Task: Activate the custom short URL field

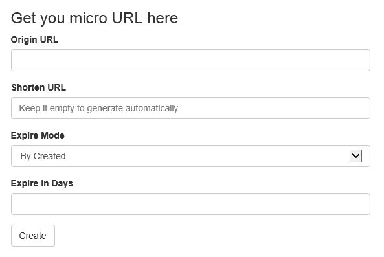Action: (190, 108)
